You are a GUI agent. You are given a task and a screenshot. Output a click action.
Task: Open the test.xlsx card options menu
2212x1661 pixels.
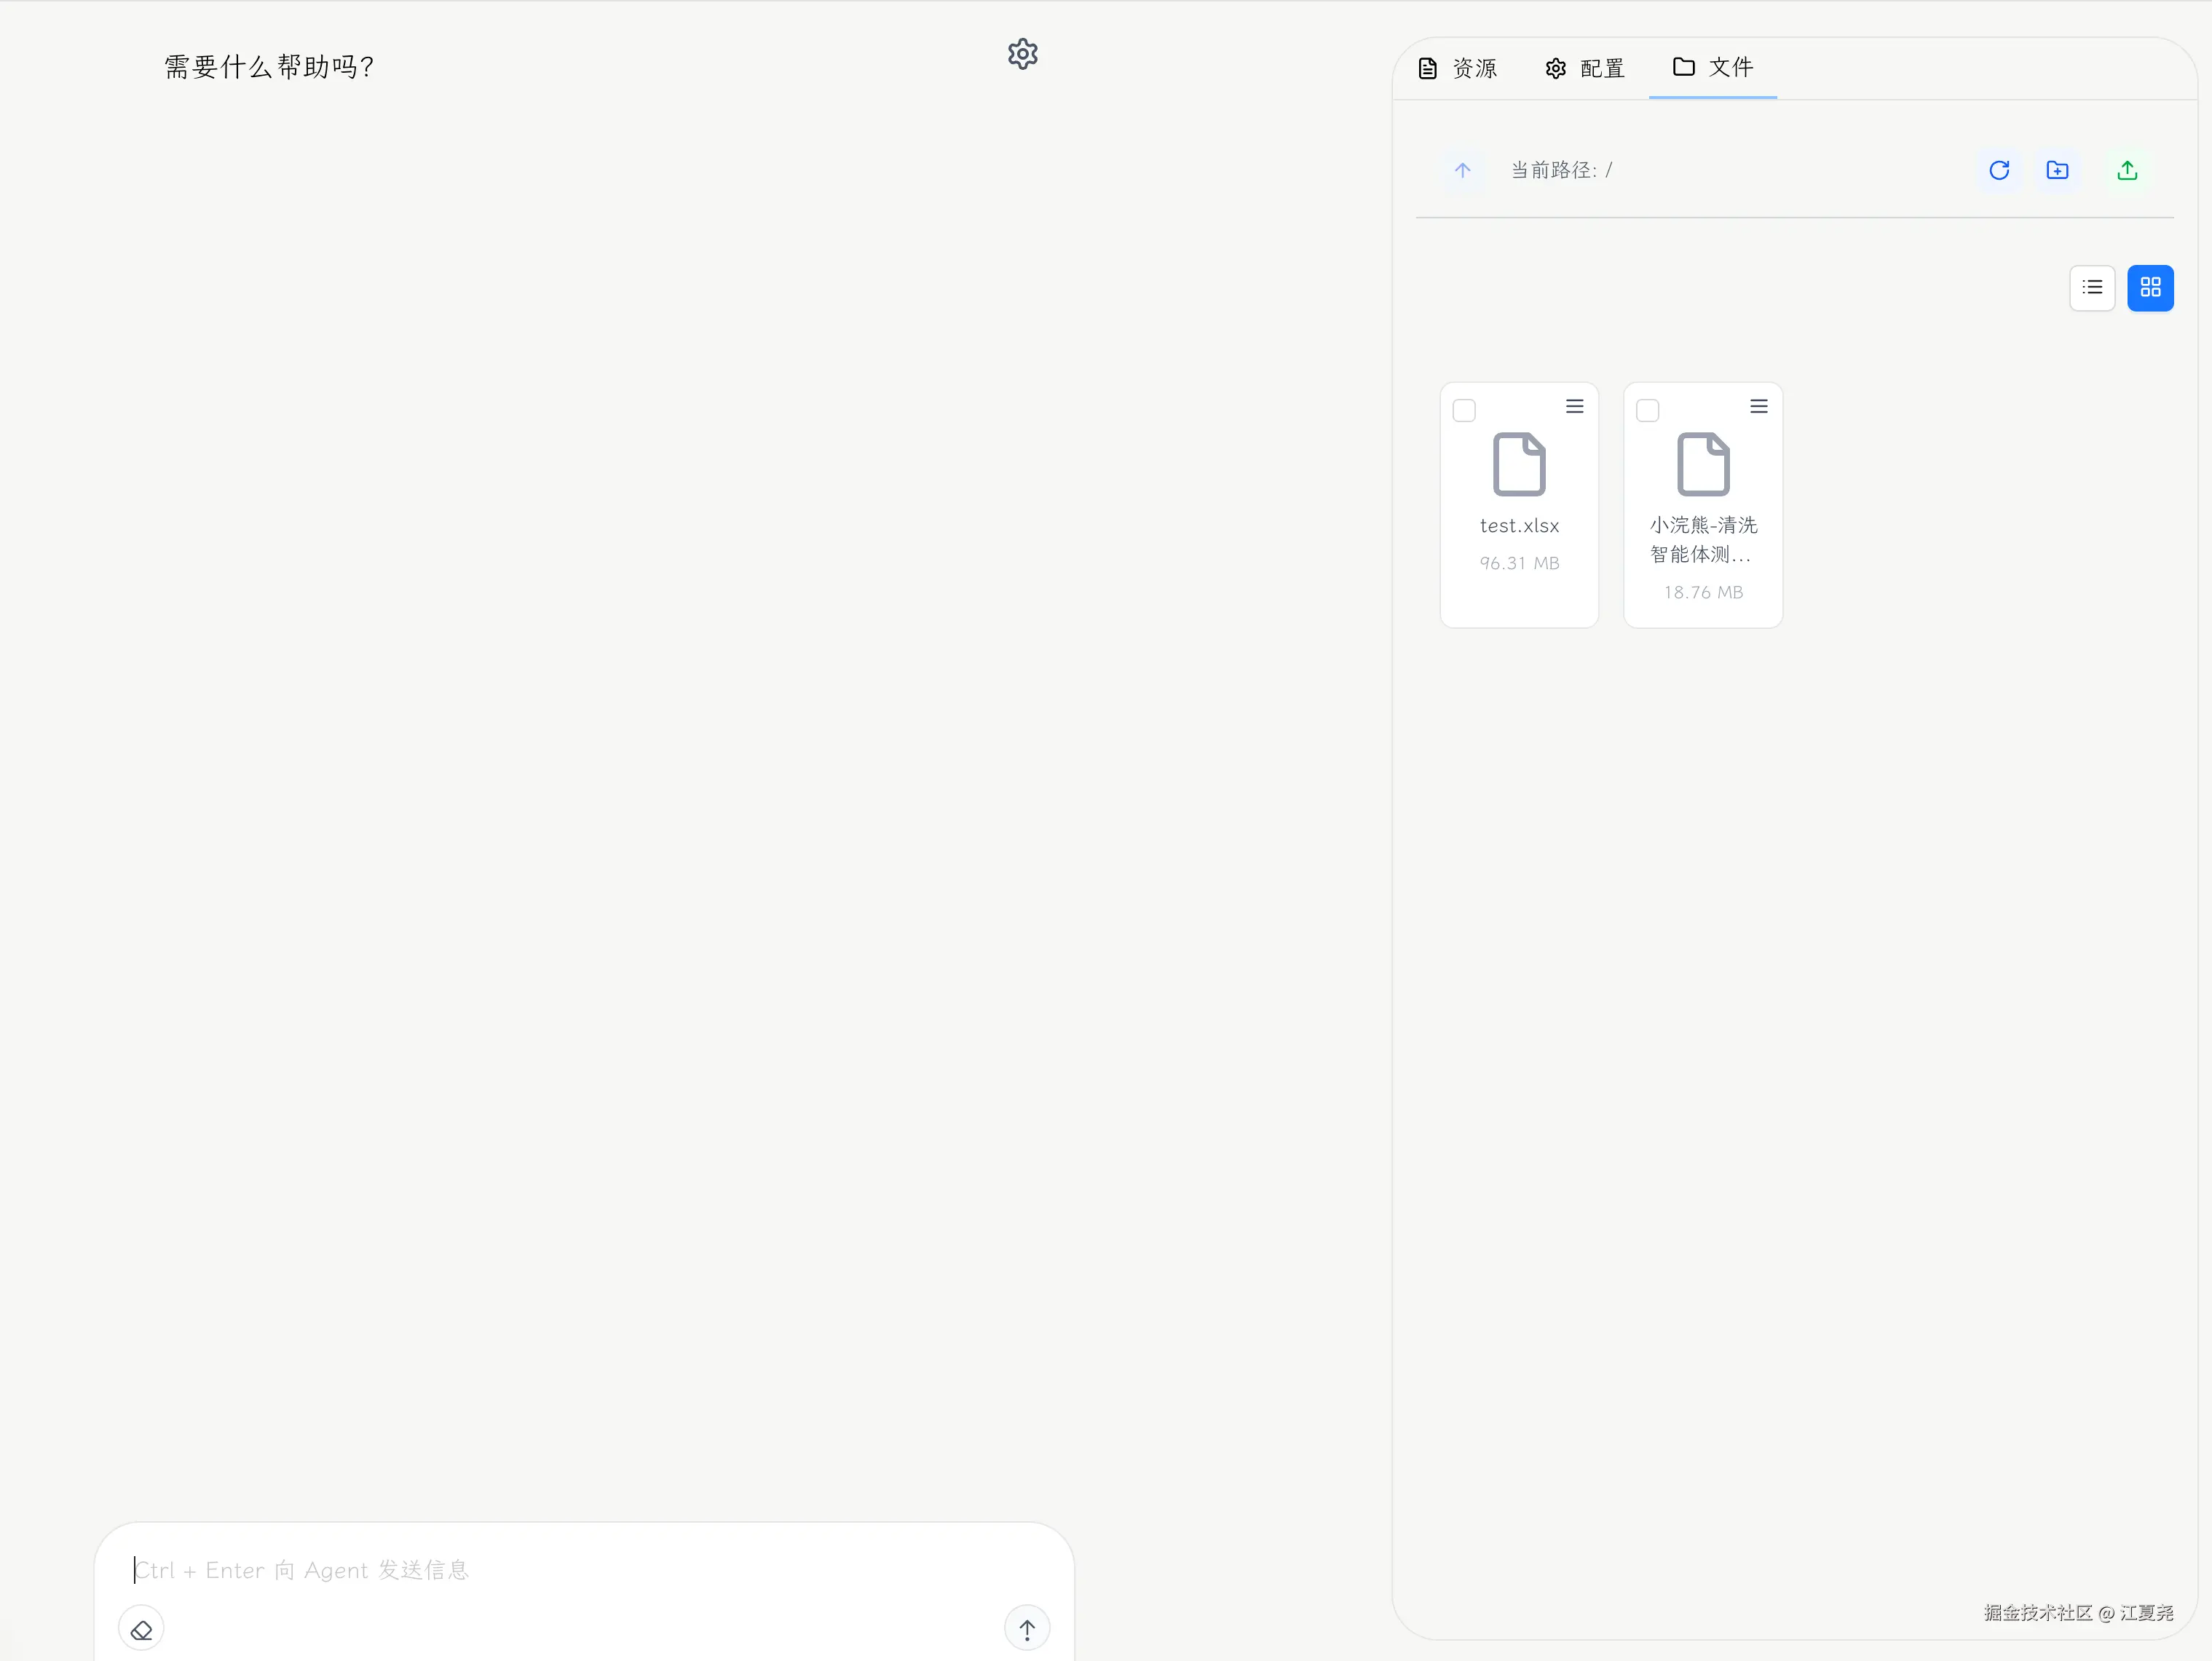[x=1574, y=407]
